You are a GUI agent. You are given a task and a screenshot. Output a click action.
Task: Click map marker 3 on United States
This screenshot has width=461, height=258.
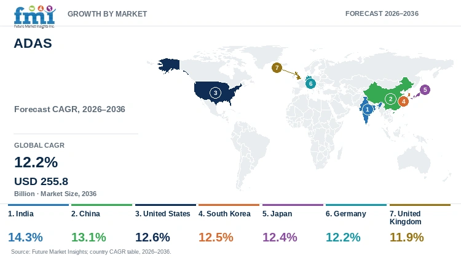pyautogui.click(x=215, y=93)
